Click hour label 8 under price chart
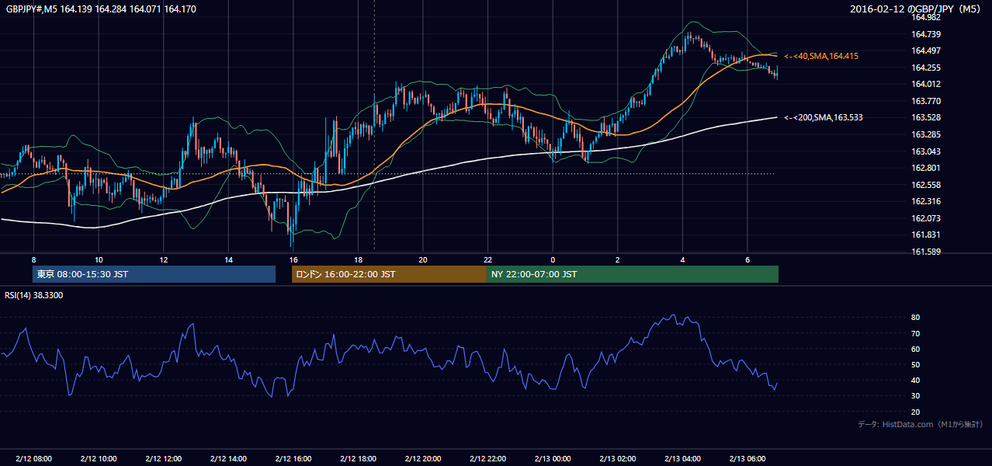Image resolution: width=992 pixels, height=466 pixels. [x=33, y=259]
